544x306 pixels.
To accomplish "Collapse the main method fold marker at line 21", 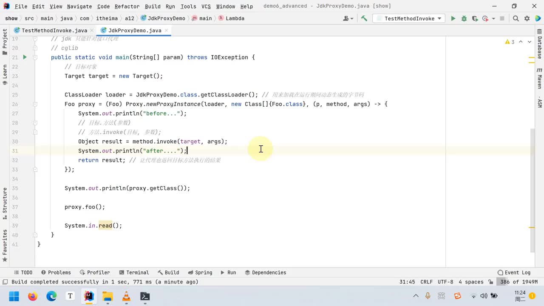I will click(x=35, y=57).
